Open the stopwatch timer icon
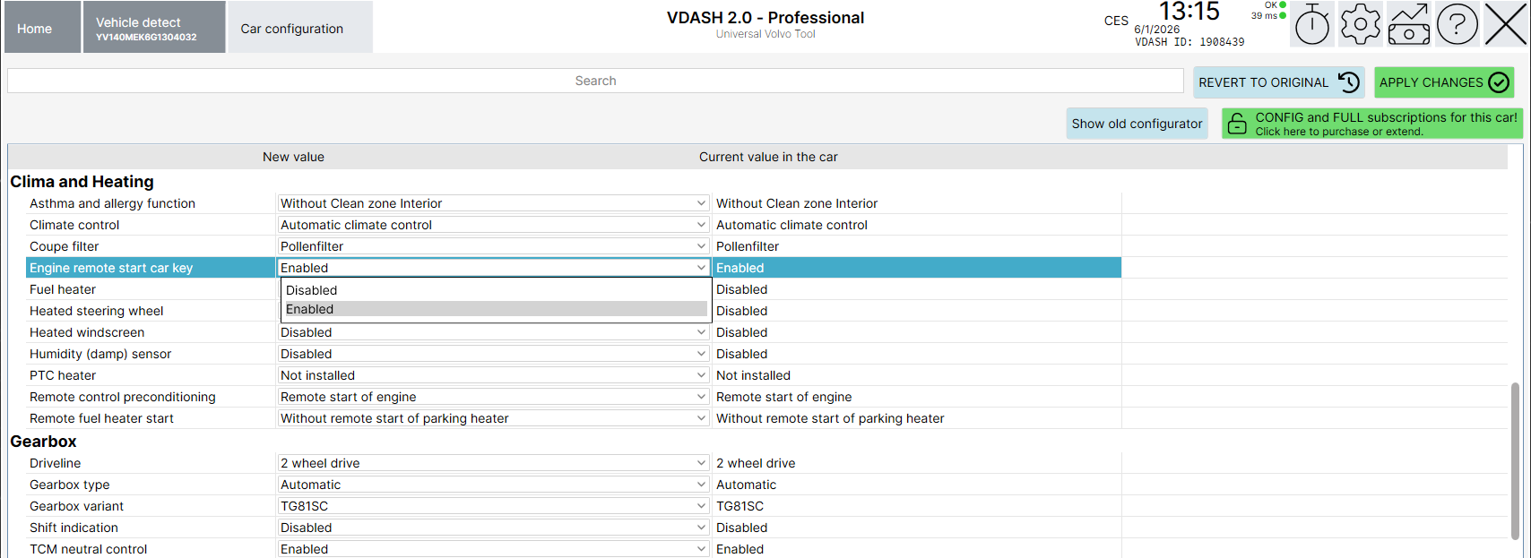This screenshot has height=558, width=1531. [1312, 24]
